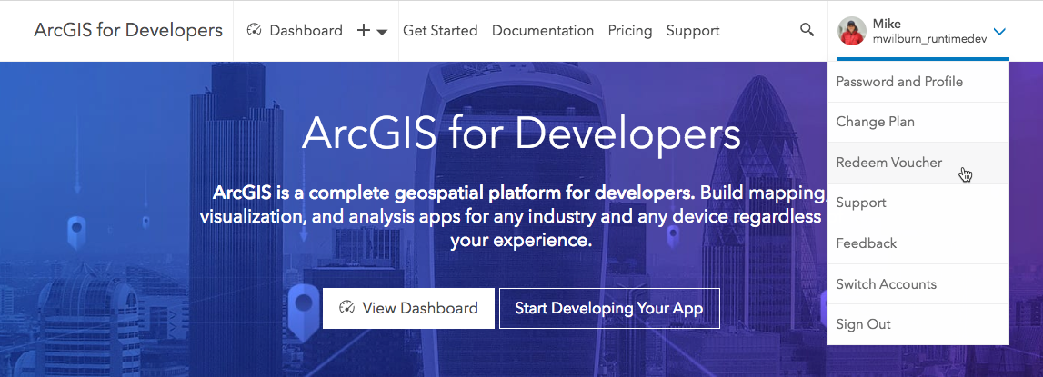This screenshot has width=1043, height=377.
Task: Select Switch Accounts menu entry
Action: [918, 284]
